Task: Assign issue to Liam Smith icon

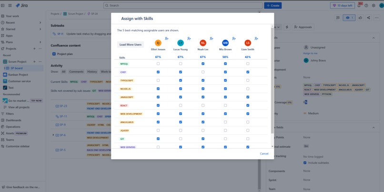Action: click(x=256, y=38)
